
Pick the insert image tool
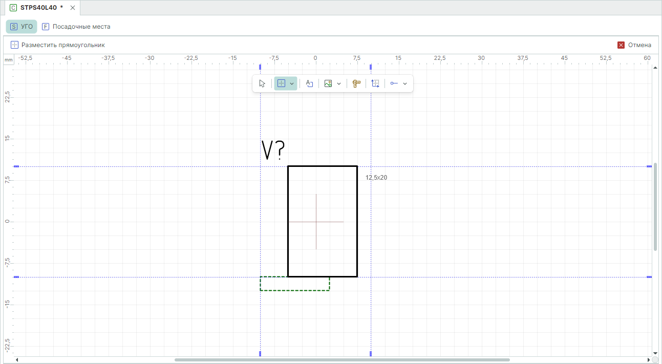pyautogui.click(x=328, y=83)
